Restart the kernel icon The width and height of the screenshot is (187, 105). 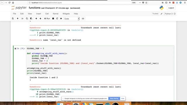[x=57, y=19]
